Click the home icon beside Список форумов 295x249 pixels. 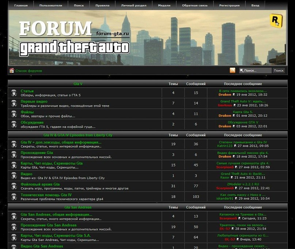pos(12,71)
